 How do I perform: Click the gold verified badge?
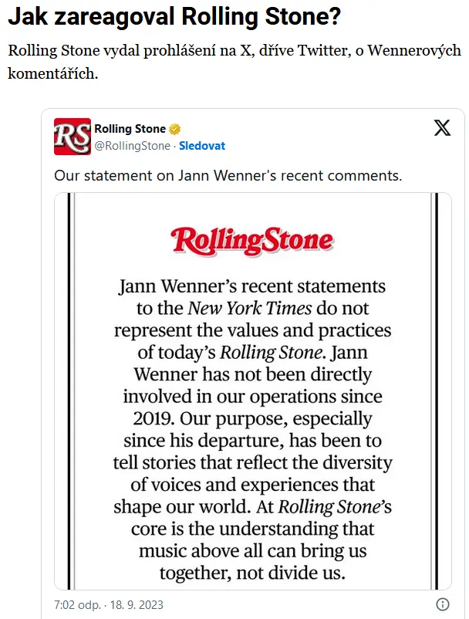pos(176,129)
